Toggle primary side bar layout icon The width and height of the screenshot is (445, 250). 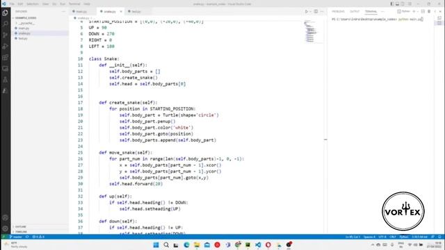coord(392,4)
